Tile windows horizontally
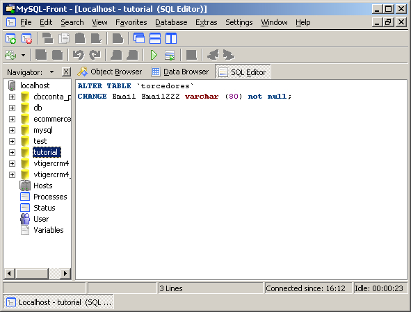 click(x=155, y=38)
